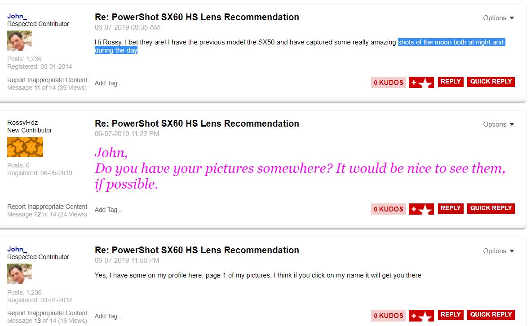Give kudos star on message 12

coord(421,209)
